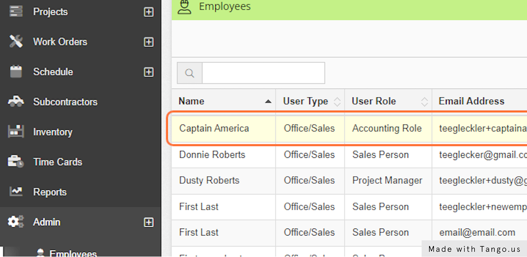Click the Admin gears icon
Image resolution: width=527 pixels, height=257 pixels.
(x=15, y=221)
